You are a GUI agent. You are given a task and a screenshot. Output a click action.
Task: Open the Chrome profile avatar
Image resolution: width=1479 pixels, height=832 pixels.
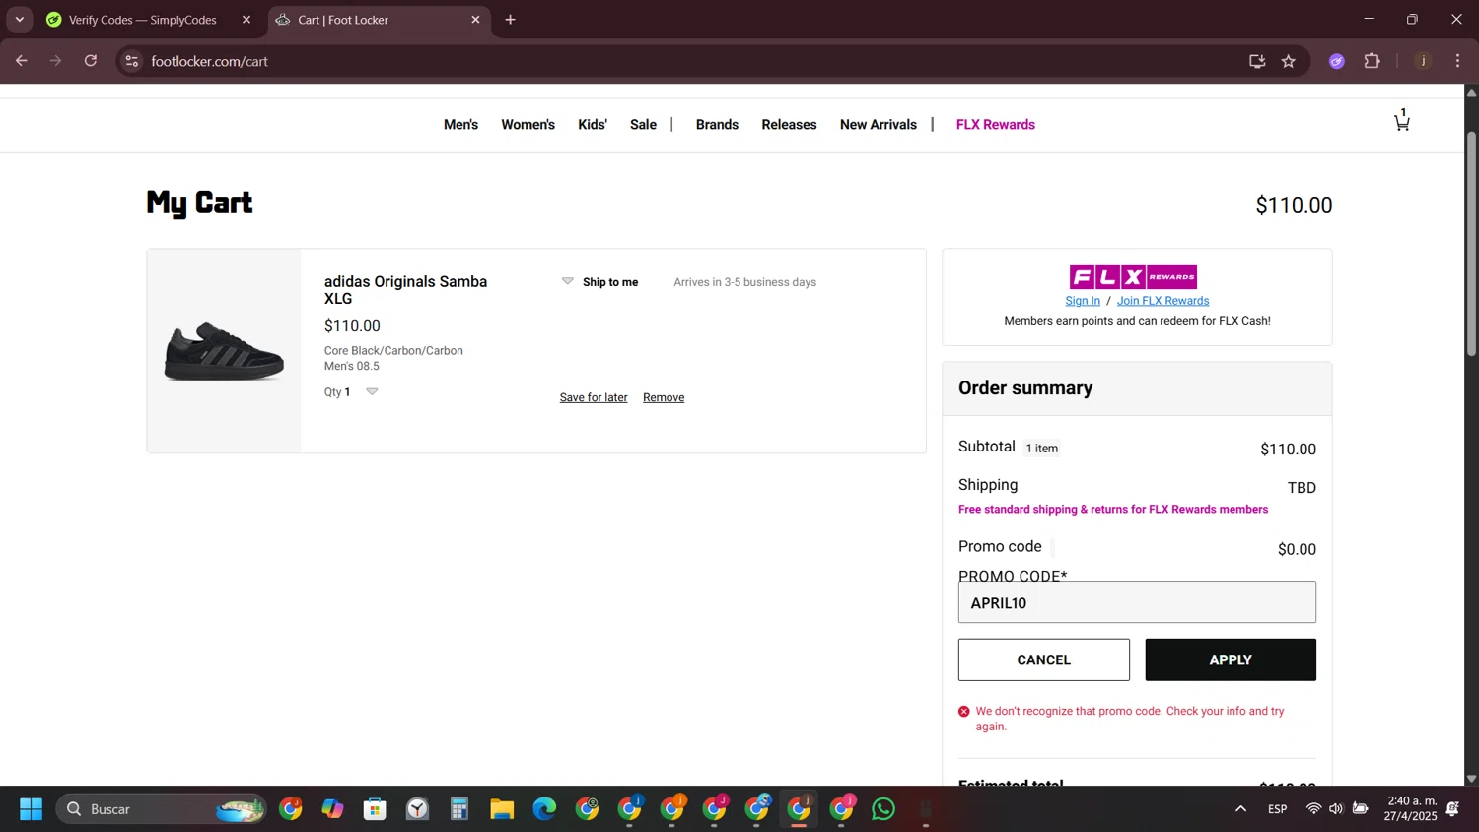(1423, 61)
